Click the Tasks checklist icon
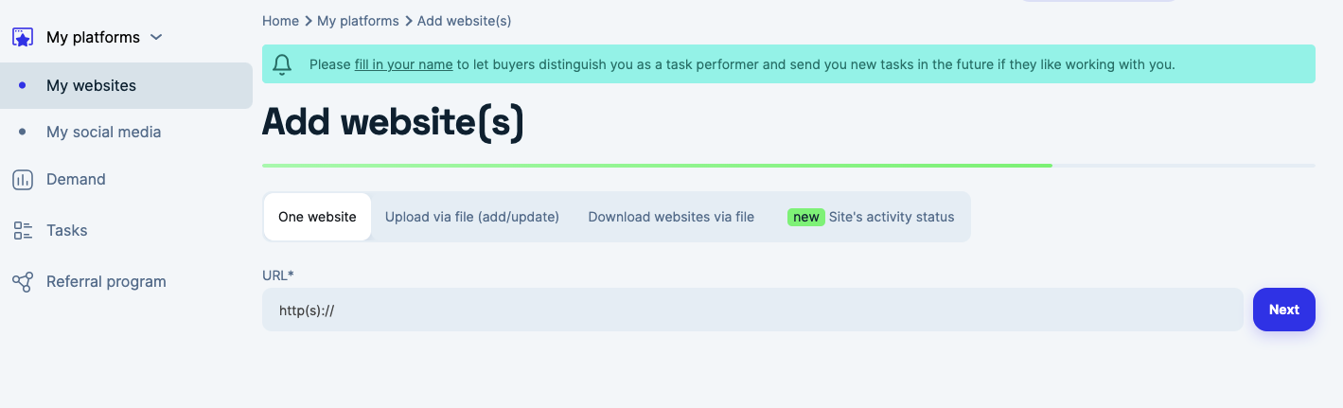 click(x=23, y=230)
